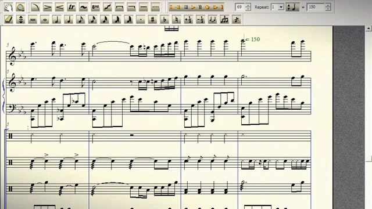Screen dimensions: 372x209
Task: Choose the solid line tool
Action: (x=144, y=7)
